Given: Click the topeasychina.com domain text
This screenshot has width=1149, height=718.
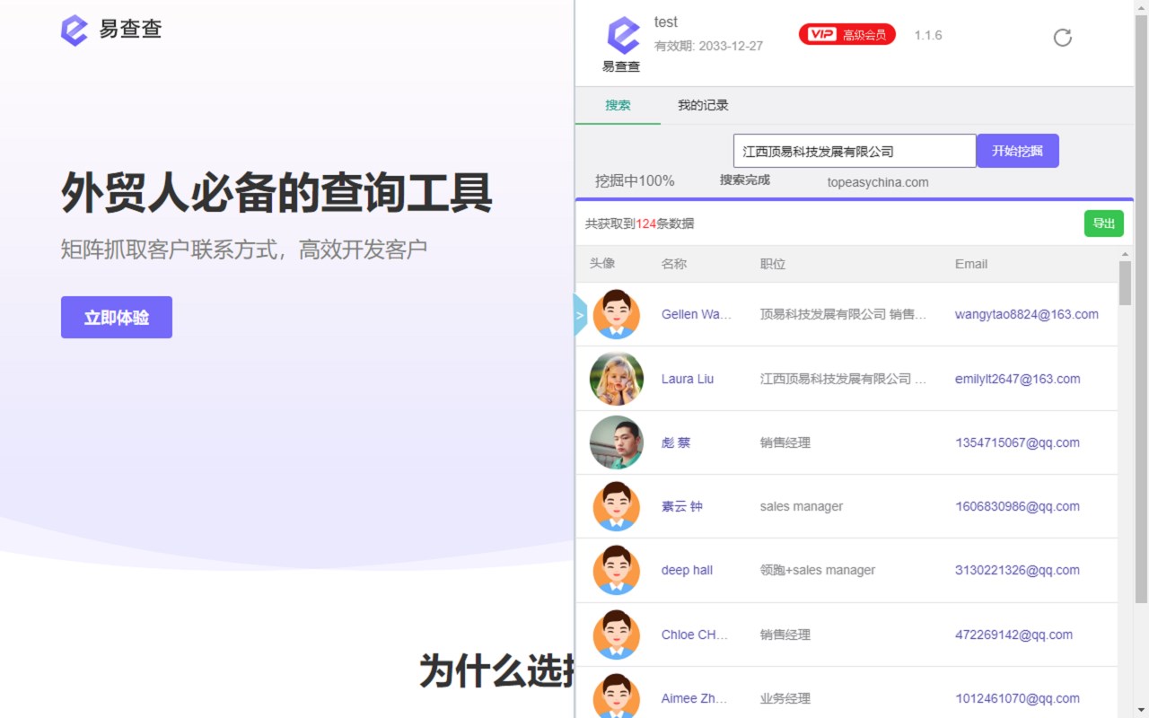Looking at the screenshot, I should (878, 182).
